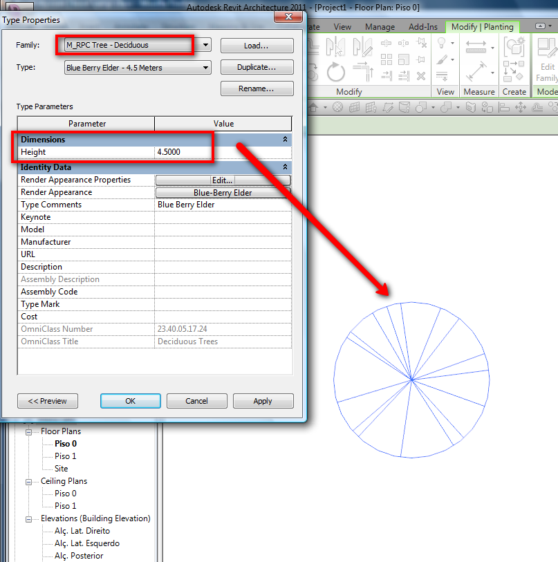Collapse the Ceiling Plans tree node

click(28, 482)
